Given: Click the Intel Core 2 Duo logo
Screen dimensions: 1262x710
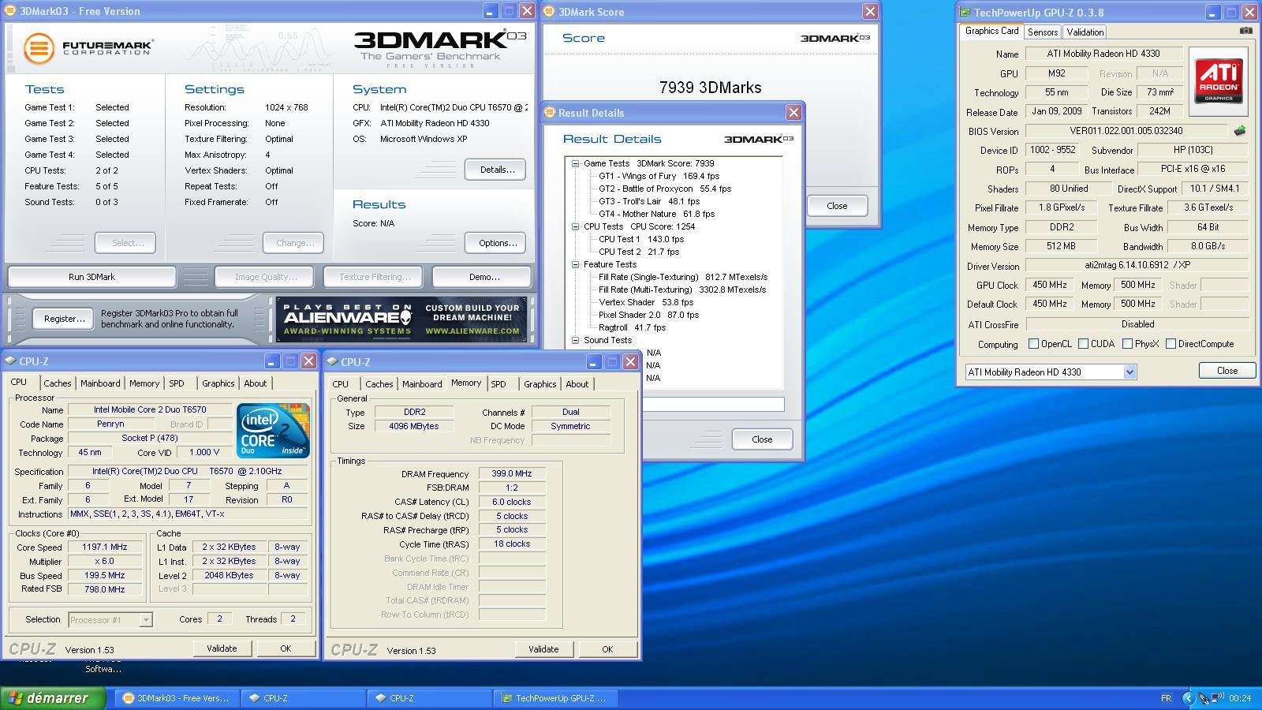Looking at the screenshot, I should pyautogui.click(x=273, y=430).
